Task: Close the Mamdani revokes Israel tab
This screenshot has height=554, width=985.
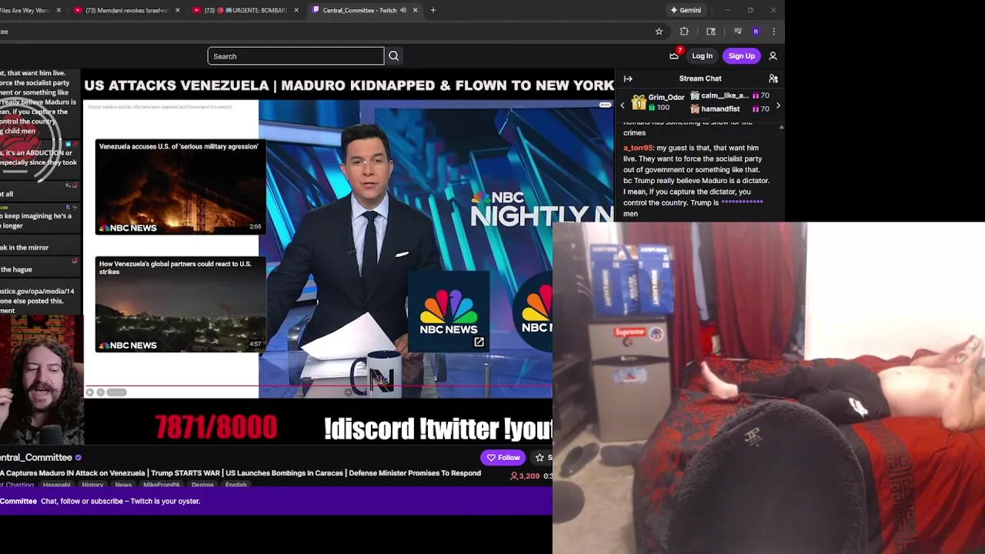Action: pos(178,10)
